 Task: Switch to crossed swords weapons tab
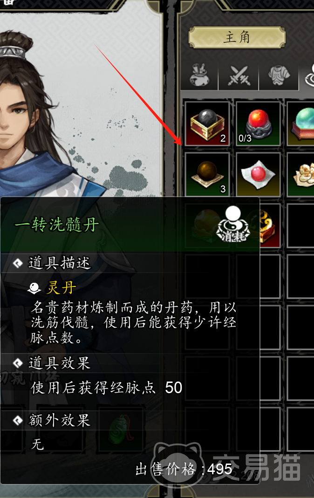[x=239, y=75]
